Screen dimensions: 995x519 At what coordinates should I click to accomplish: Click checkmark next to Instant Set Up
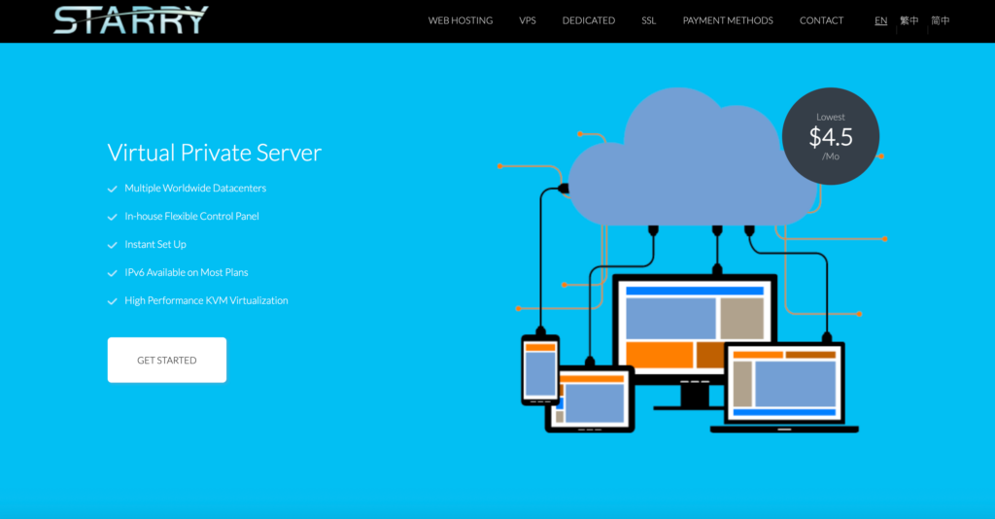pyautogui.click(x=112, y=245)
